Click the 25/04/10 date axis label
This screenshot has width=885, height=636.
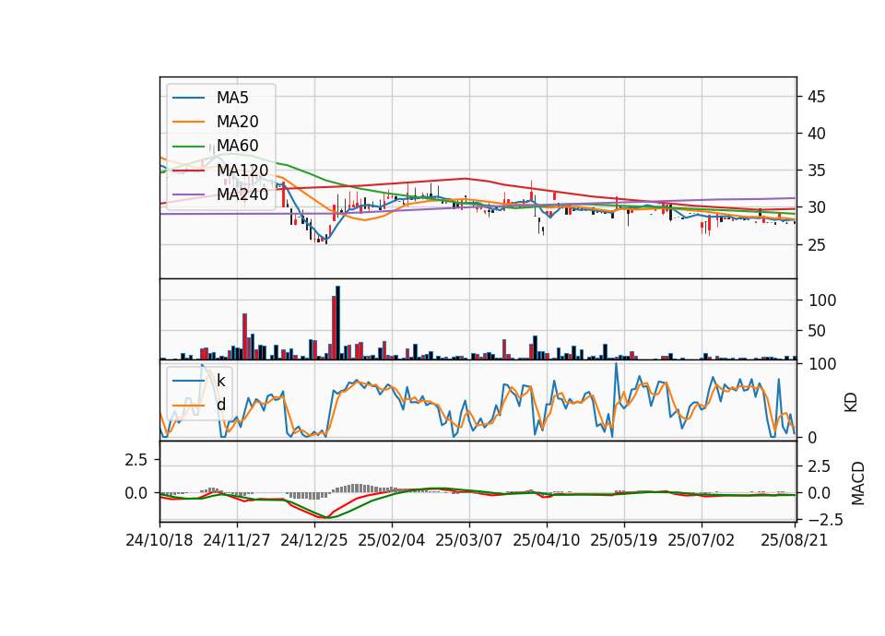point(546,540)
